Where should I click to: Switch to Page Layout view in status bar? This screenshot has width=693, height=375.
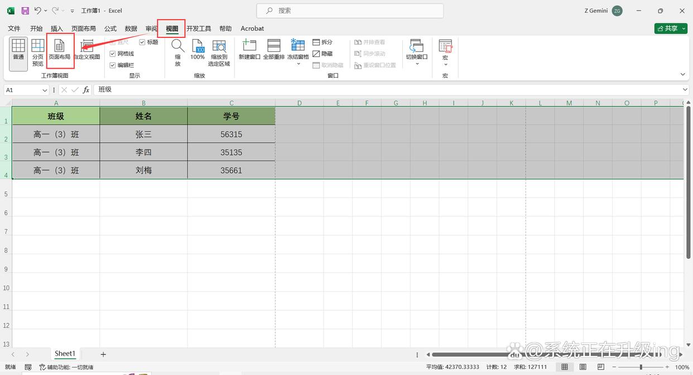(583, 367)
